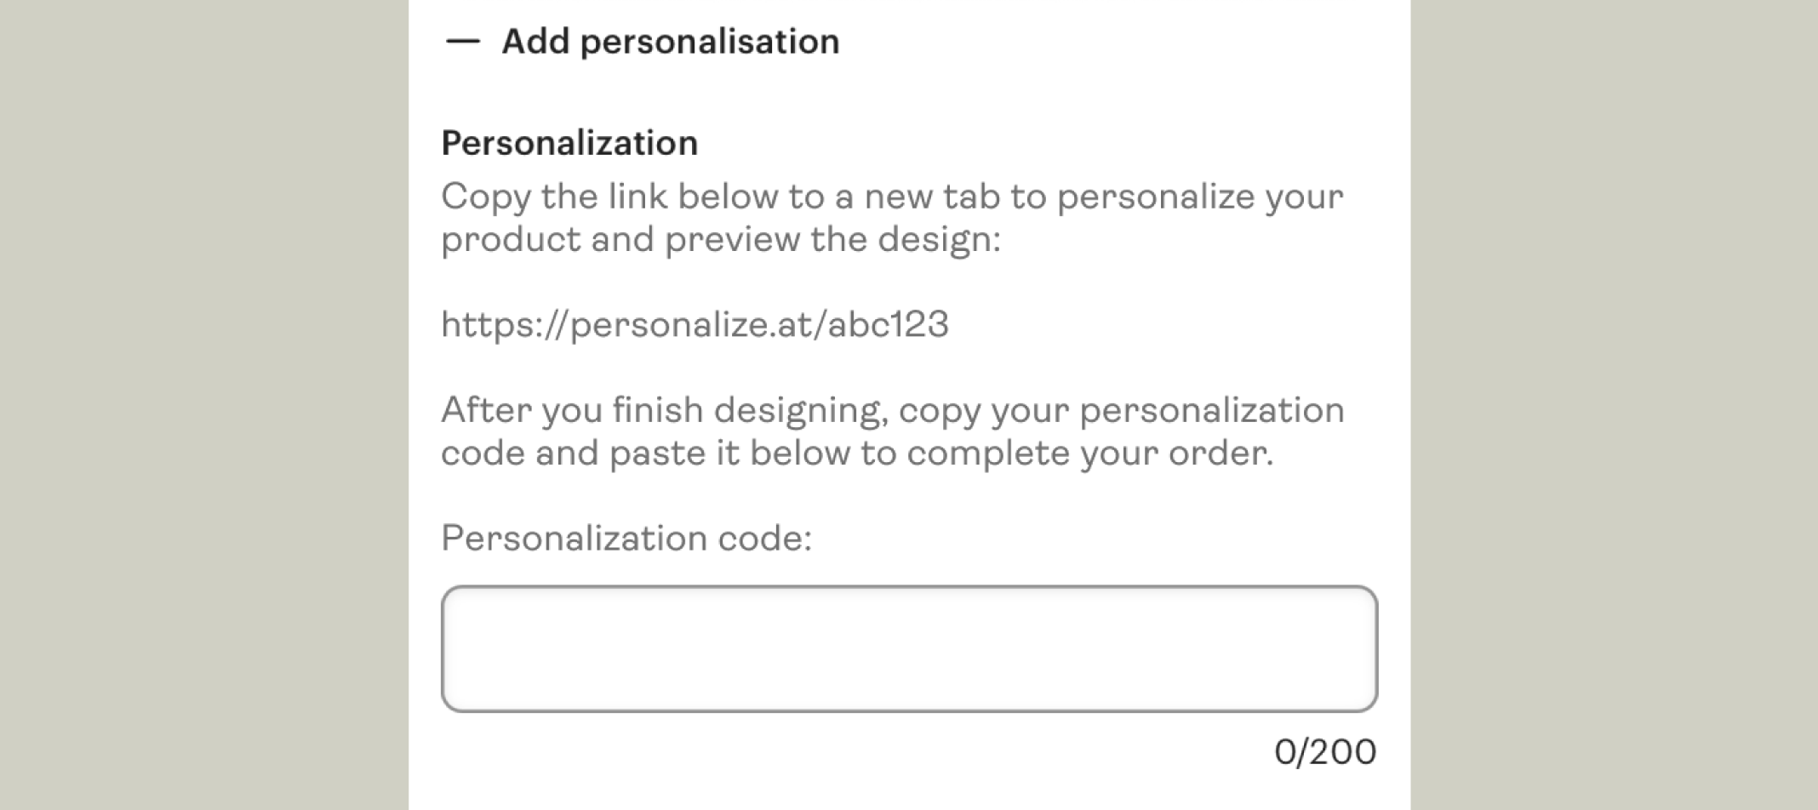1818x810 pixels.
Task: Click the dash toggle to hide personalization options
Action: (460, 41)
